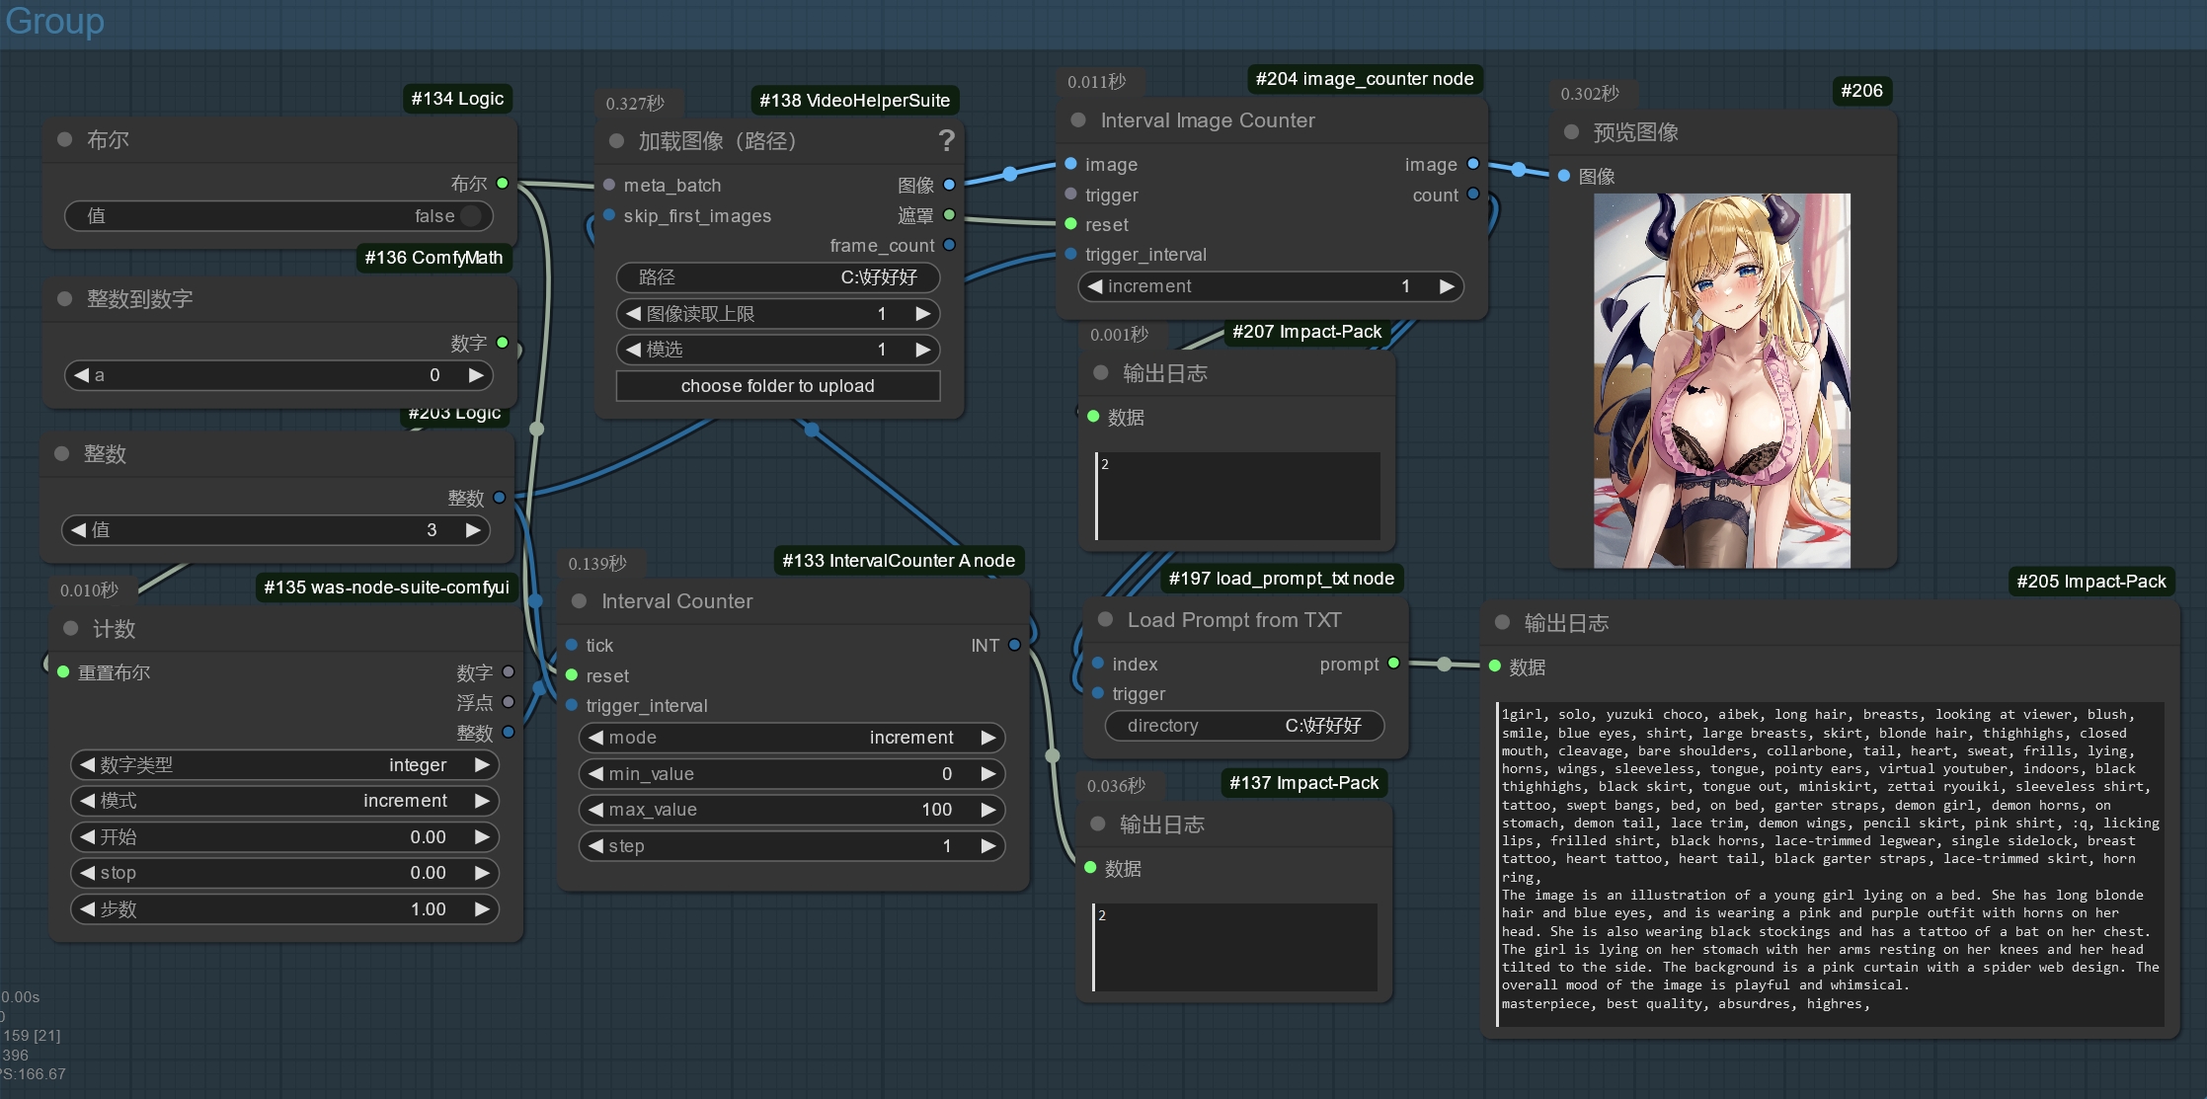Adjust the 步数 1.00 value field
2207x1099 pixels.
[x=284, y=909]
